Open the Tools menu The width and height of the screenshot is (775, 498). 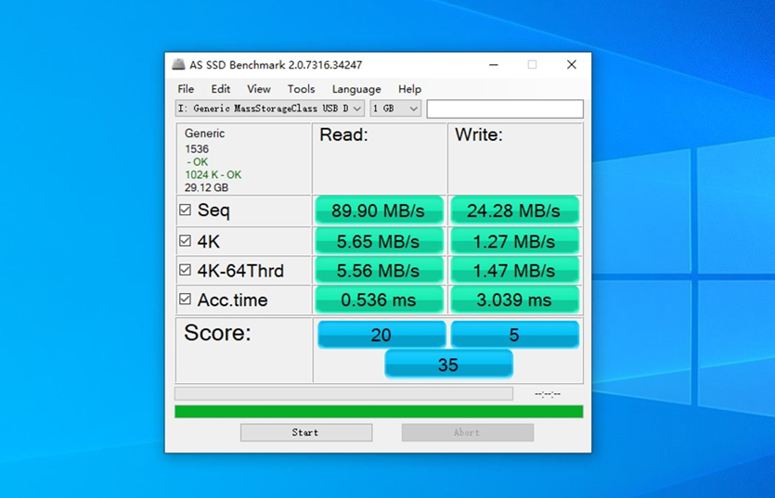[x=301, y=89]
